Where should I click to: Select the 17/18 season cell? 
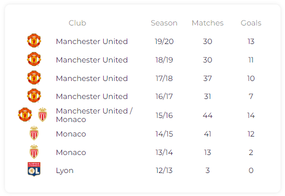(x=164, y=78)
